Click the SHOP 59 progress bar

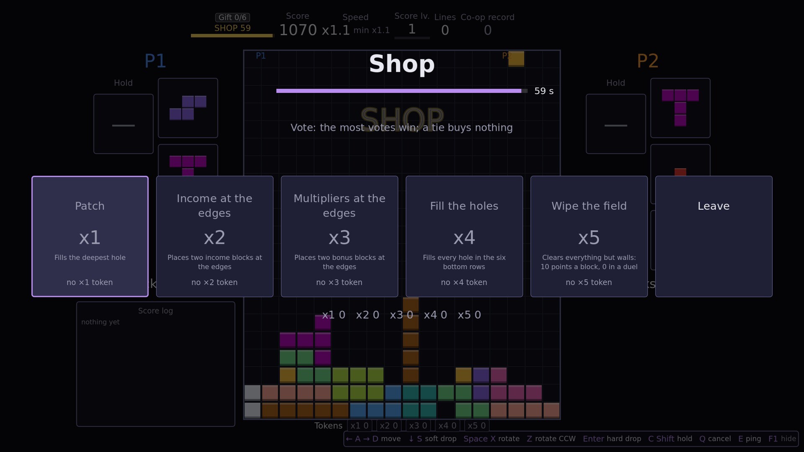pos(232,36)
